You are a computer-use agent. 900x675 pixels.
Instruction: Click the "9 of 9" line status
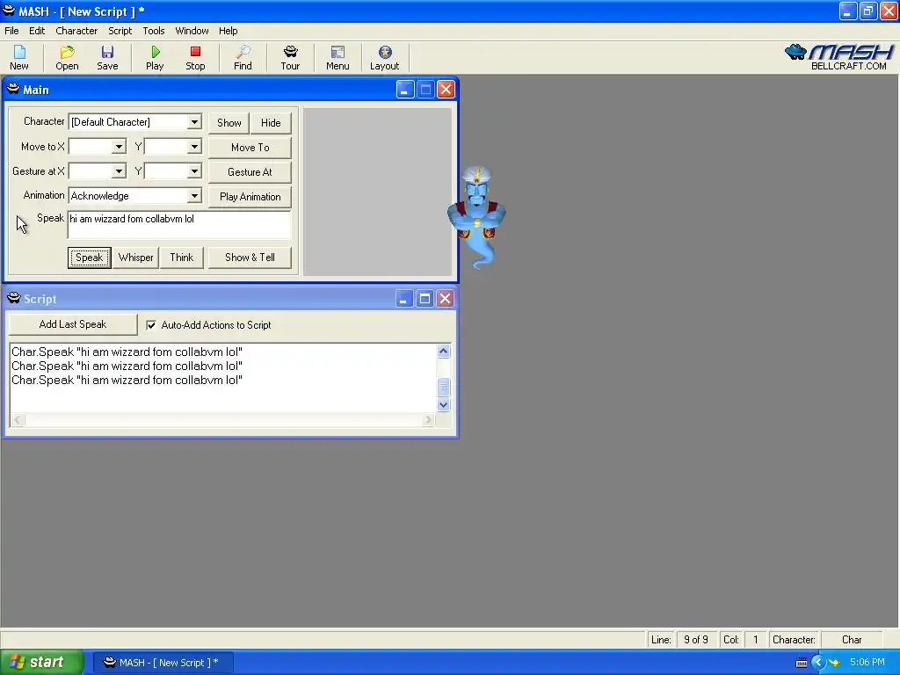(x=696, y=640)
